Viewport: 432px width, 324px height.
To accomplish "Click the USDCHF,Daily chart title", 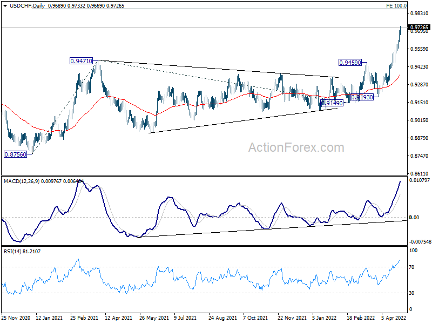I will [28, 5].
